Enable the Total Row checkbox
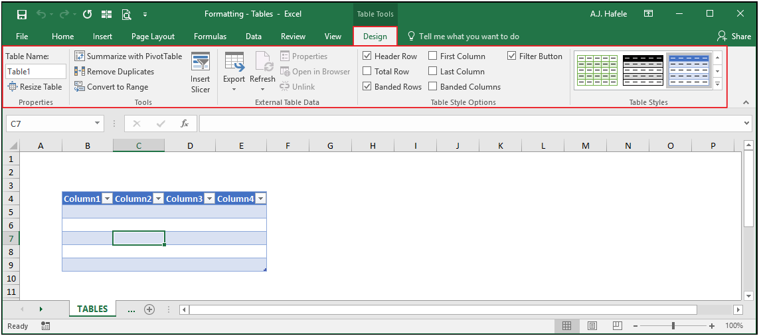Image resolution: width=759 pixels, height=336 pixels. [x=367, y=71]
